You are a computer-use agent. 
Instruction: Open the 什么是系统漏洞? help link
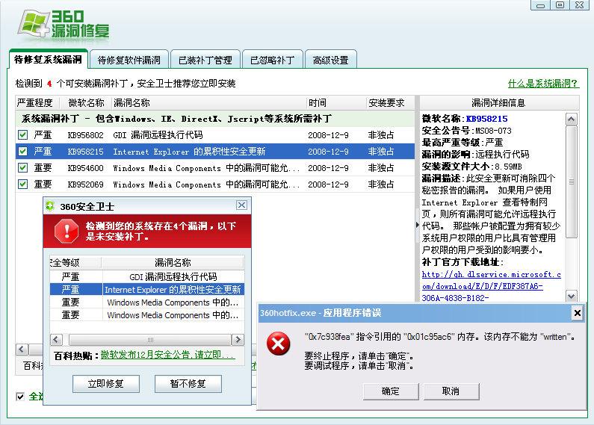[x=543, y=84]
